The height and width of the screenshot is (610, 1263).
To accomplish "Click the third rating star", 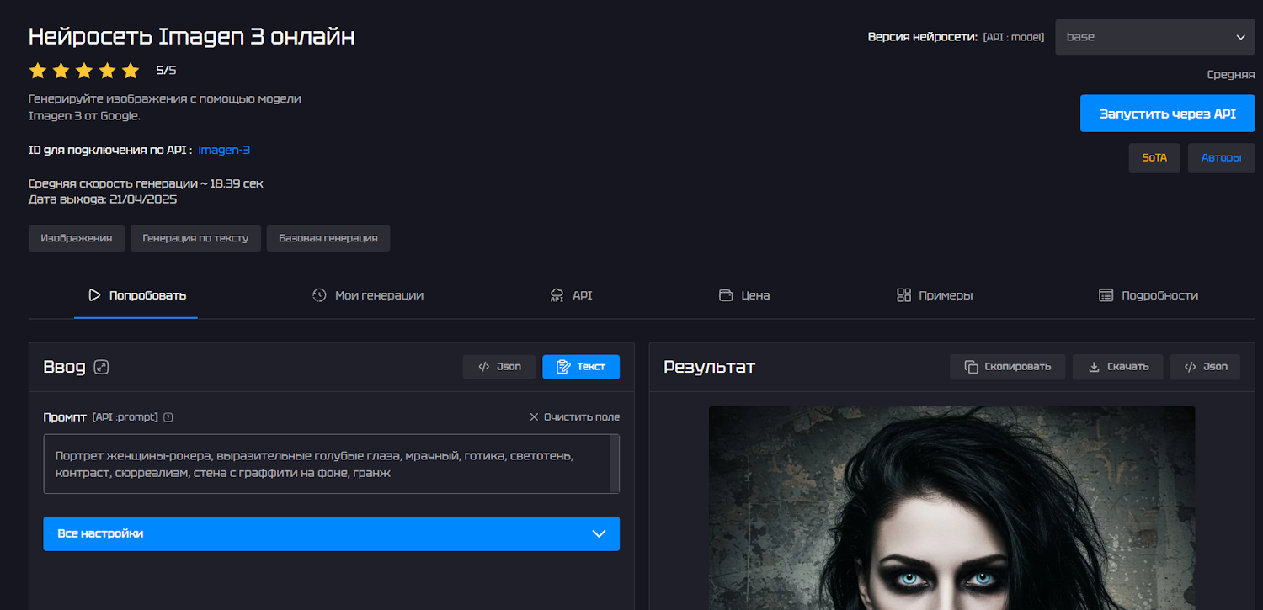I will (x=84, y=71).
